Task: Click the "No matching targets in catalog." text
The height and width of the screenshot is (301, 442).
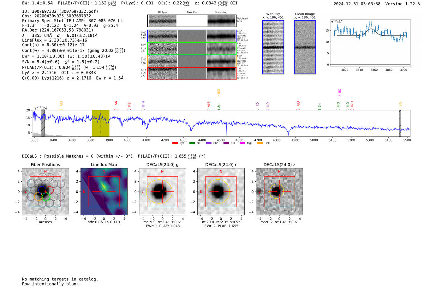Action: coord(60,279)
